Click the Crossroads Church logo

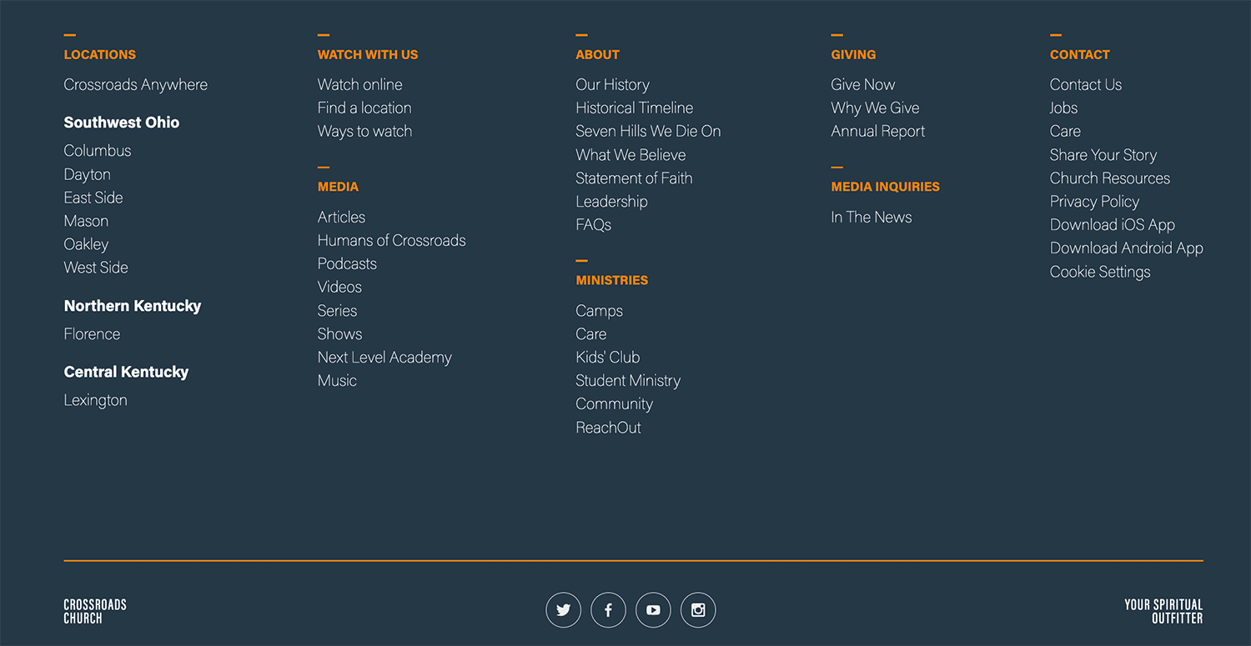[x=94, y=609]
